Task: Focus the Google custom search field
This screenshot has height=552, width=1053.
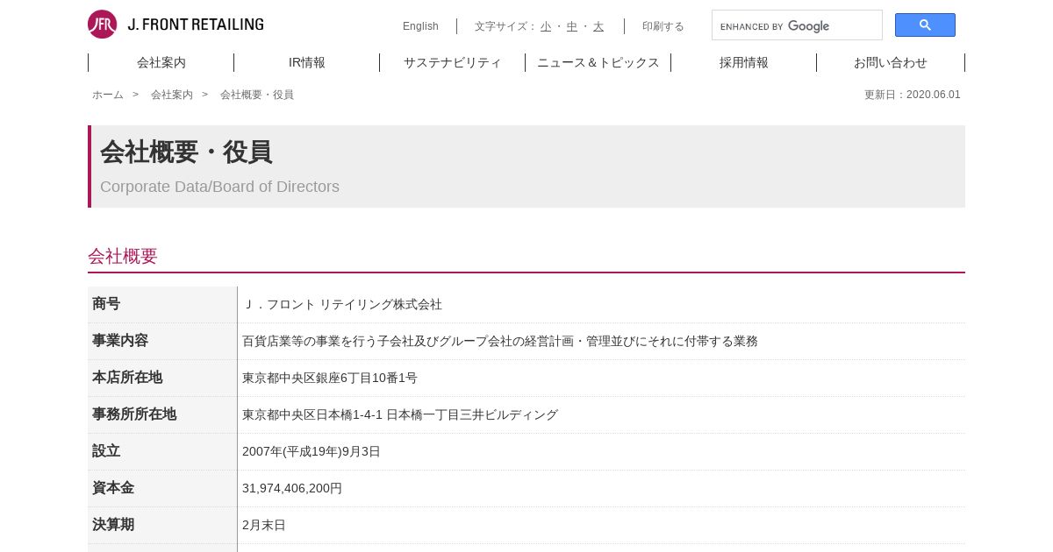Action: point(797,25)
